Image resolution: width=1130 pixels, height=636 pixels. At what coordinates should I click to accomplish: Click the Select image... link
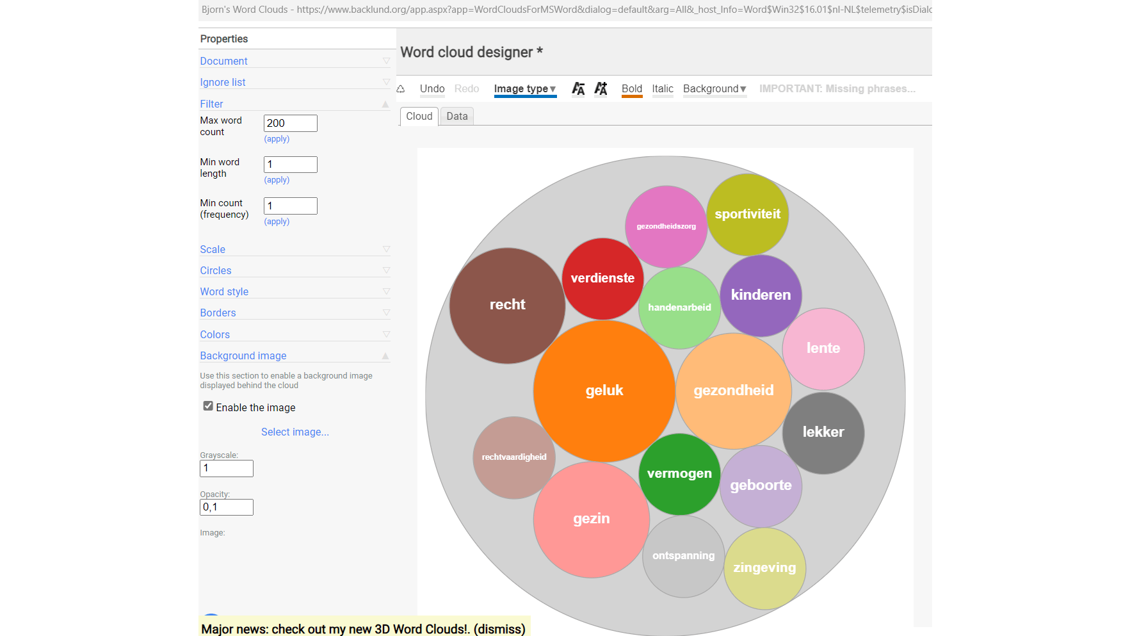tap(295, 432)
